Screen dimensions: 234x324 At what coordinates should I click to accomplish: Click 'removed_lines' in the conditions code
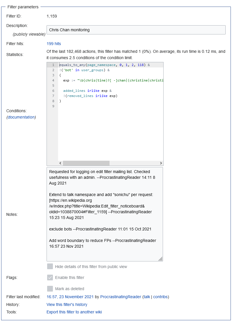point(80,96)
